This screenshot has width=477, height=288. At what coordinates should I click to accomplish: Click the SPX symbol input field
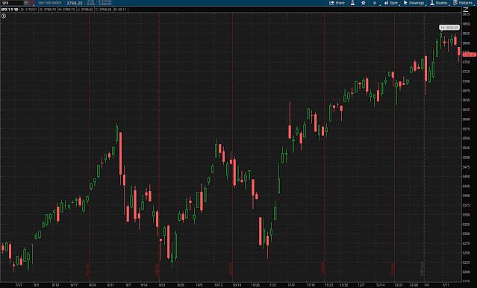coord(12,3)
